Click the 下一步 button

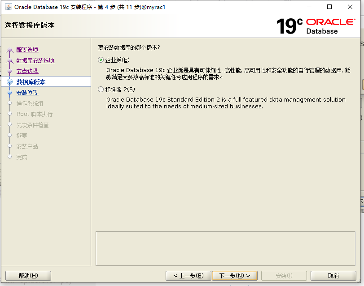pos(235,275)
